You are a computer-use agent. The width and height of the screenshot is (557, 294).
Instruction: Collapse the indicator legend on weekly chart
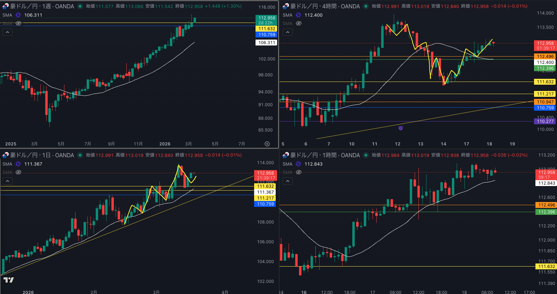click(x=8, y=32)
